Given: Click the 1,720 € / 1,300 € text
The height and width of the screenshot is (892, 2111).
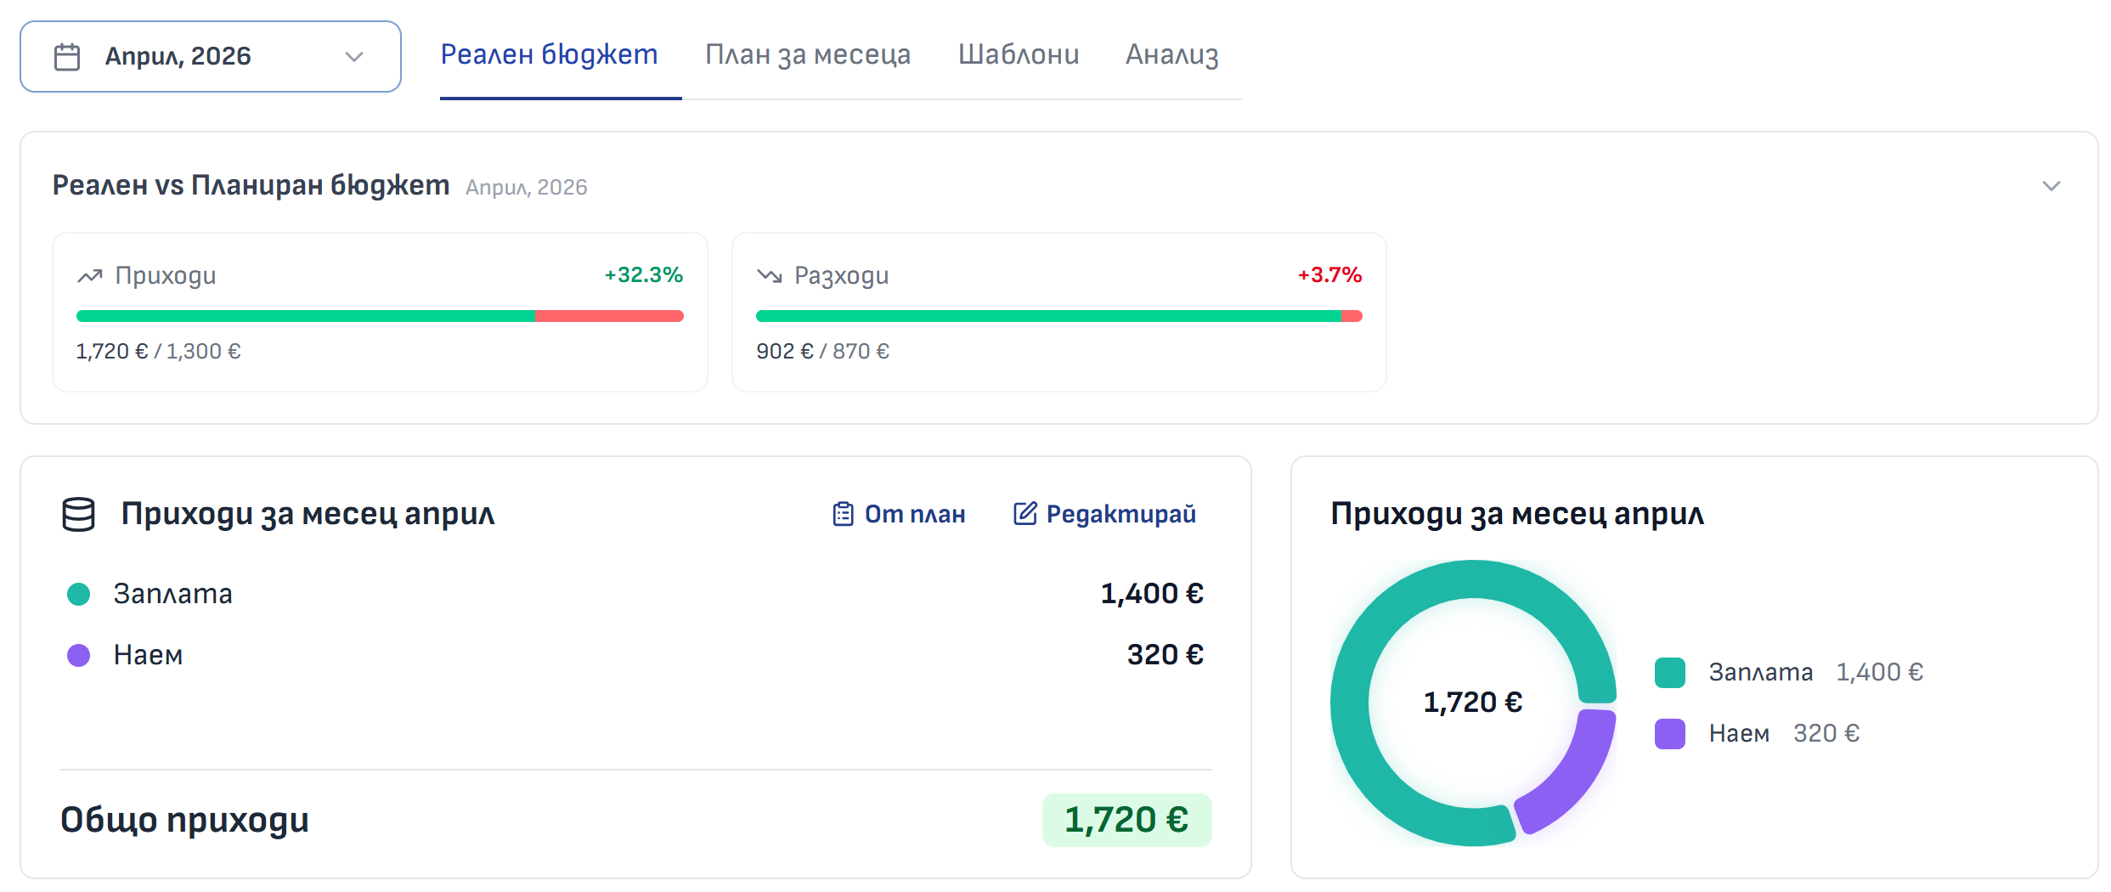Looking at the screenshot, I should tap(158, 351).
